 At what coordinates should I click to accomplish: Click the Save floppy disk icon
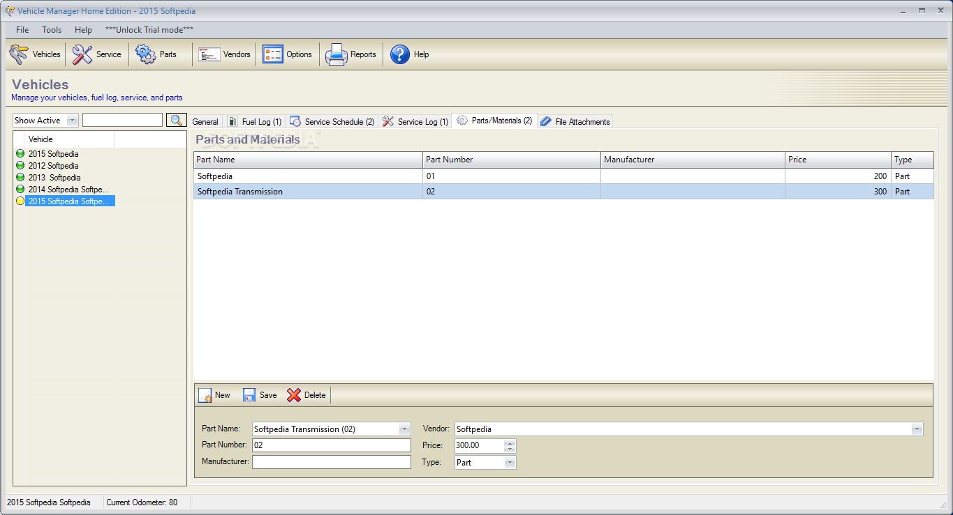point(249,395)
